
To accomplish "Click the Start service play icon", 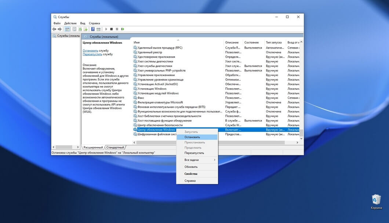I will click(x=106, y=29).
